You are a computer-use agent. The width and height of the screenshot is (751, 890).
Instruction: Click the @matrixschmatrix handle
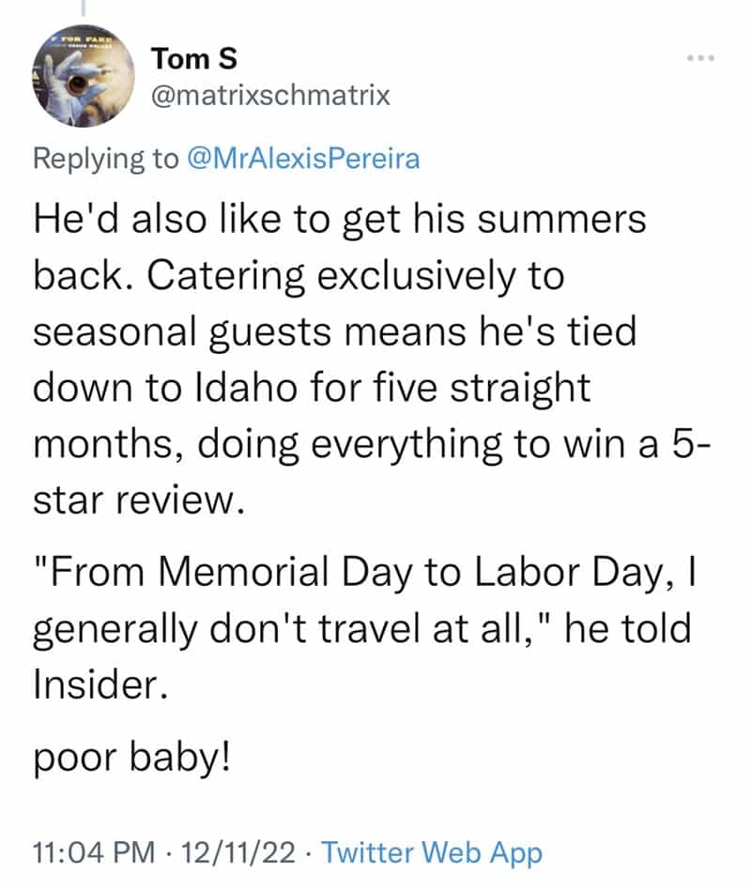pos(269,96)
